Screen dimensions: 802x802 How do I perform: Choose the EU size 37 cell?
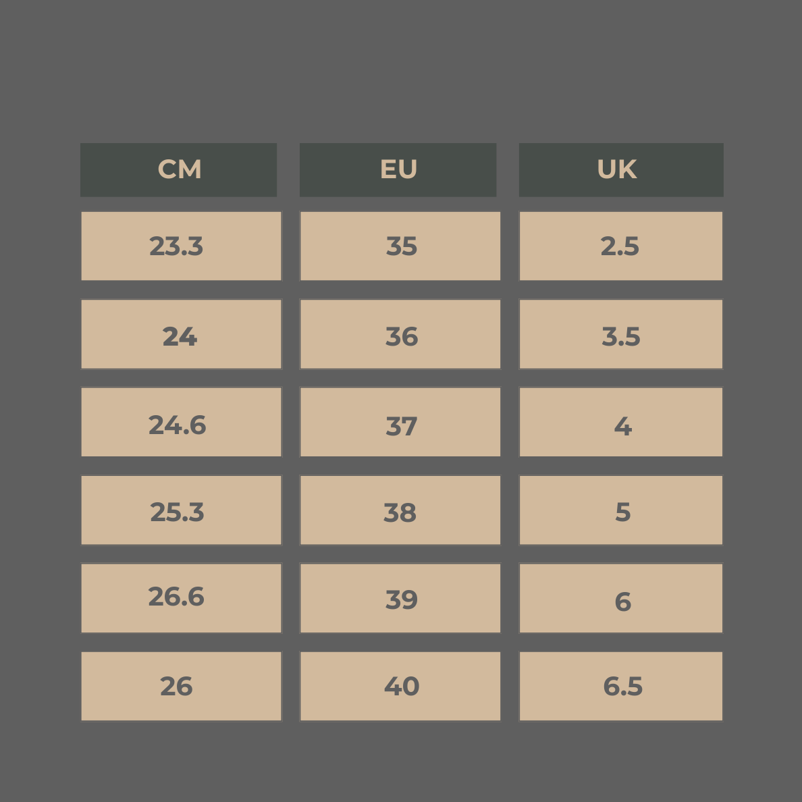[x=400, y=423]
